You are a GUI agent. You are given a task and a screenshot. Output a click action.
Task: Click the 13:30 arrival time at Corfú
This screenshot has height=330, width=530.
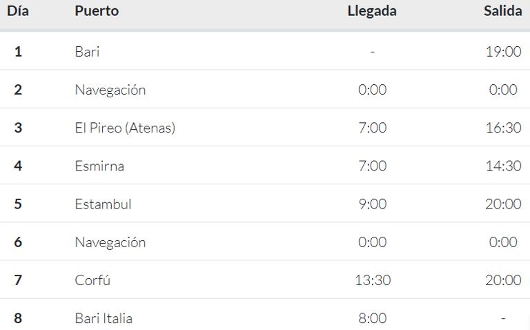(x=373, y=280)
